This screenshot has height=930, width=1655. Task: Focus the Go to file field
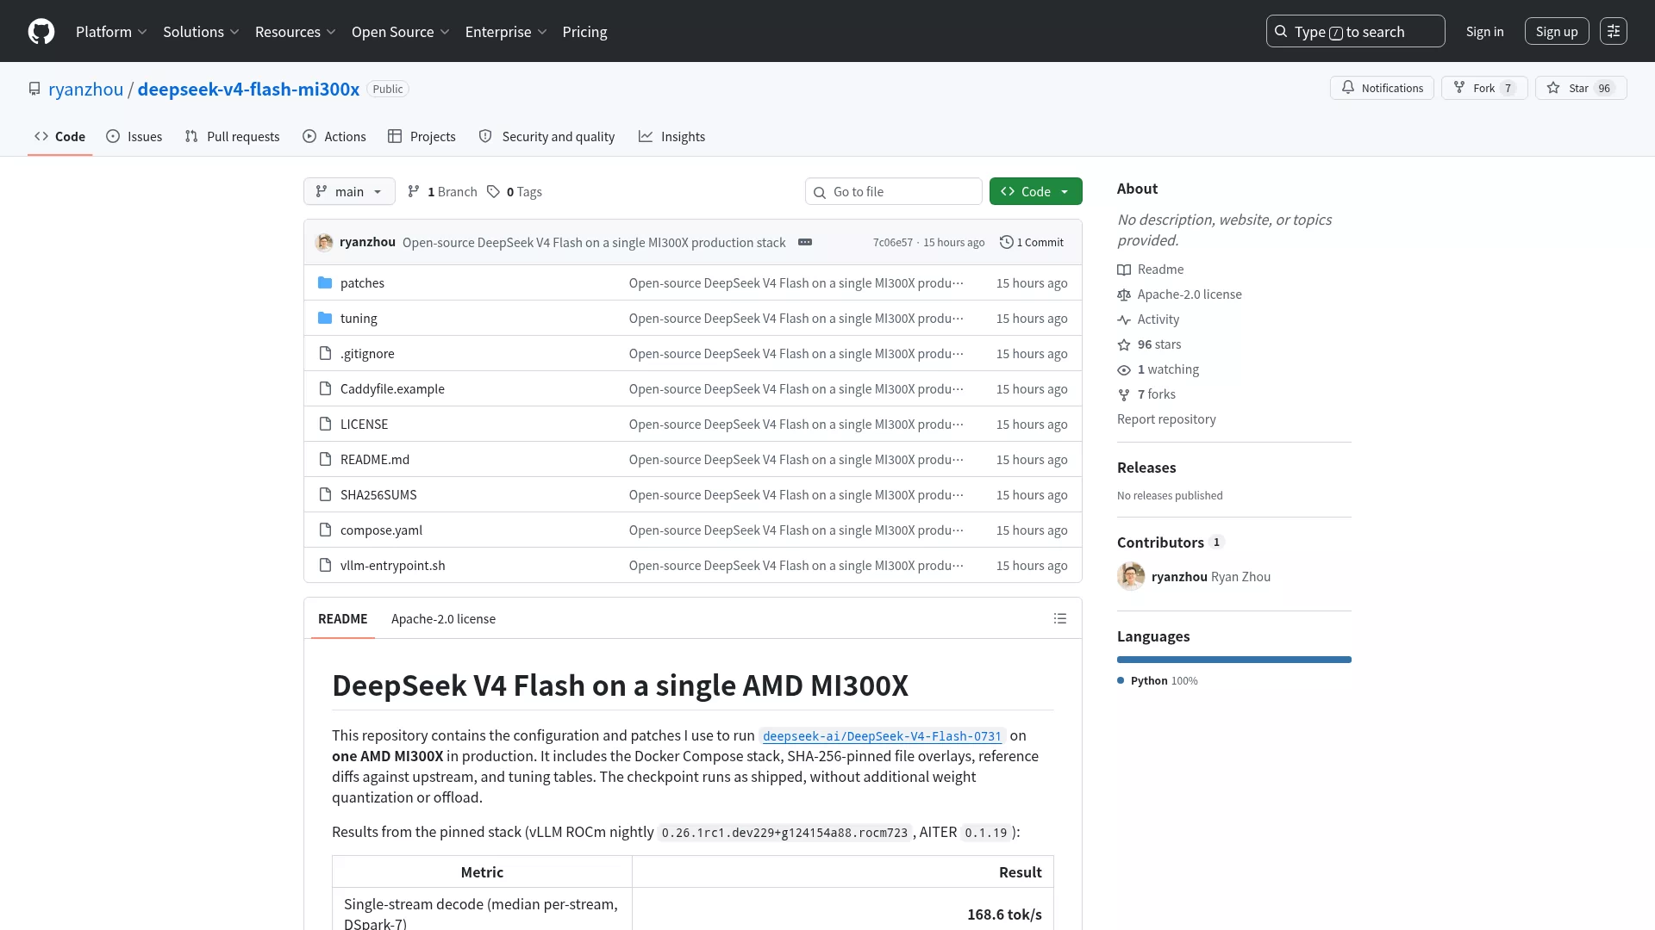coord(893,192)
